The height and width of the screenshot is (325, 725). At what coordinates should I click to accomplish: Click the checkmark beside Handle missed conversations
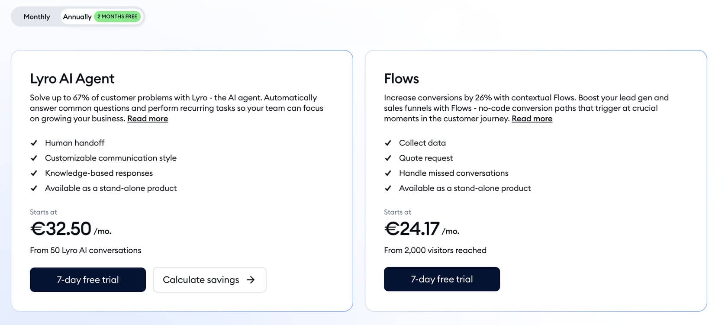[x=389, y=173]
